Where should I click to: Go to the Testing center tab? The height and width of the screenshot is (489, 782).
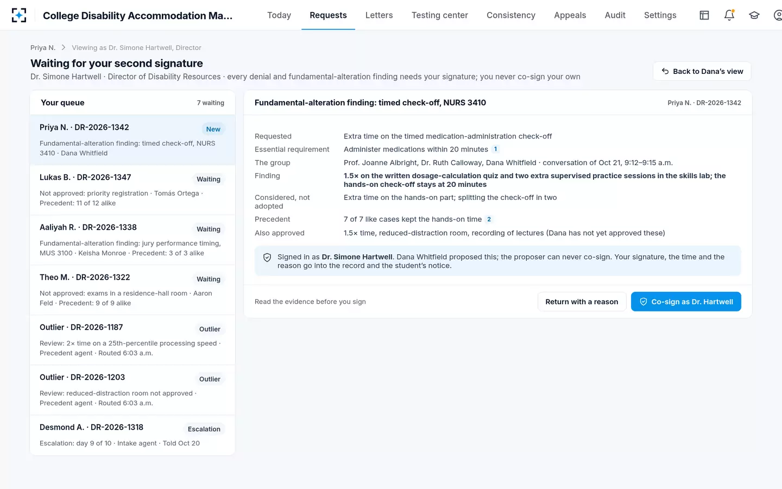tap(440, 15)
